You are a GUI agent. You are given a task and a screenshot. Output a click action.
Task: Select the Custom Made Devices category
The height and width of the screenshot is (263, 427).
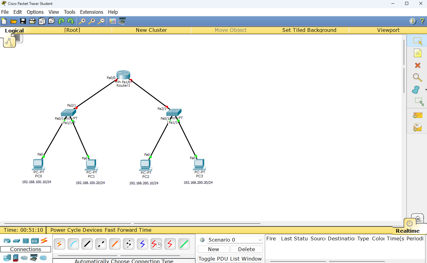33,258
